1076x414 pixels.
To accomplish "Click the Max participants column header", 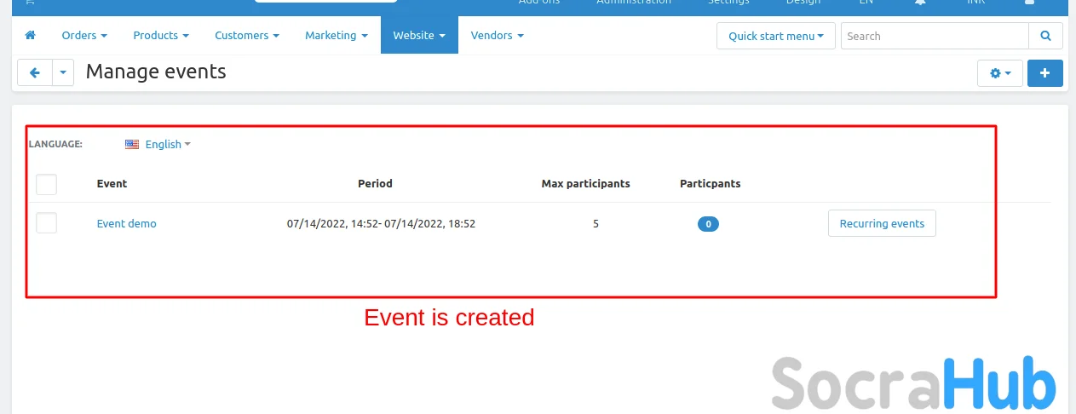I will (x=586, y=183).
